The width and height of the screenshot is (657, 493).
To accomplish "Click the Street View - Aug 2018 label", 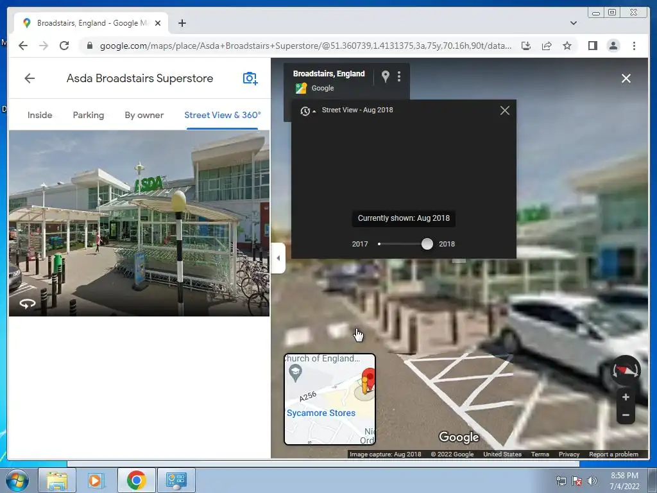I will [357, 110].
